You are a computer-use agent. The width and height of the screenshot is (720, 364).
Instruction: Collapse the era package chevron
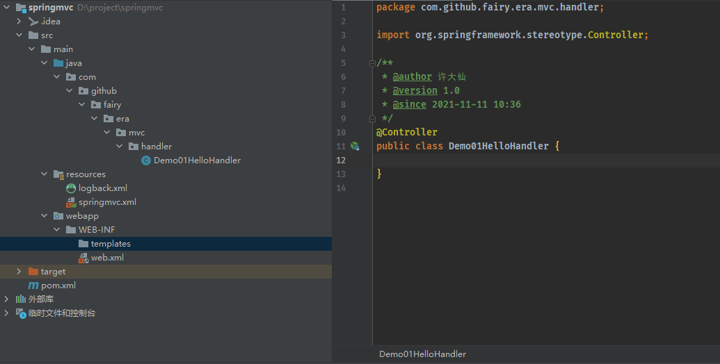click(x=94, y=118)
